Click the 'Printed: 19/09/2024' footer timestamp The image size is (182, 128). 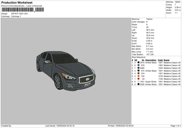coord(121,126)
